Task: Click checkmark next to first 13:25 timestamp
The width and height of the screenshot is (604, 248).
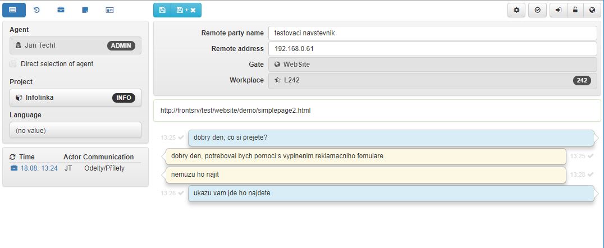Action: point(181,137)
